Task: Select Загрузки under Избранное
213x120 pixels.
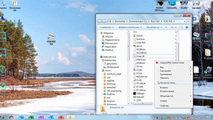Action: [109, 36]
